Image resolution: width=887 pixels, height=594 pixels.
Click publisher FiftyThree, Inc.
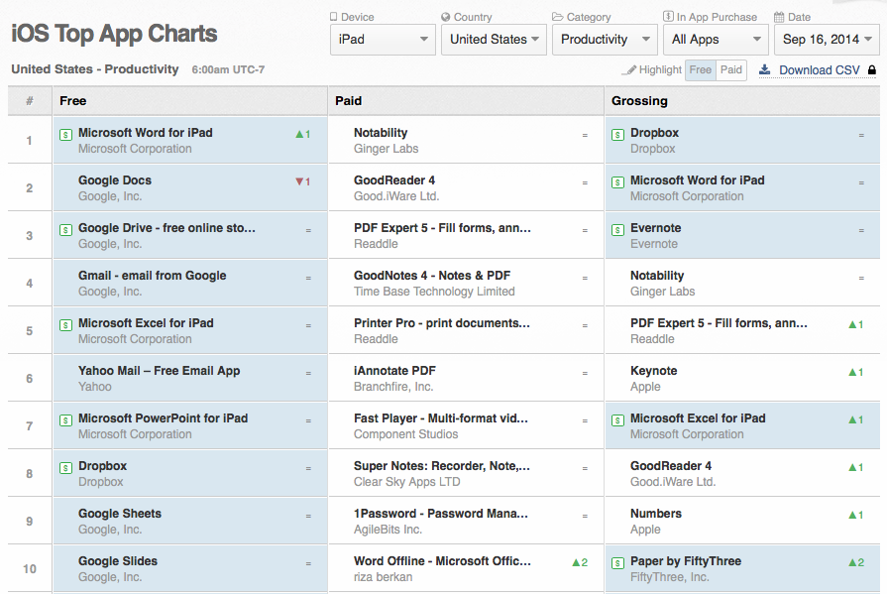(x=669, y=576)
